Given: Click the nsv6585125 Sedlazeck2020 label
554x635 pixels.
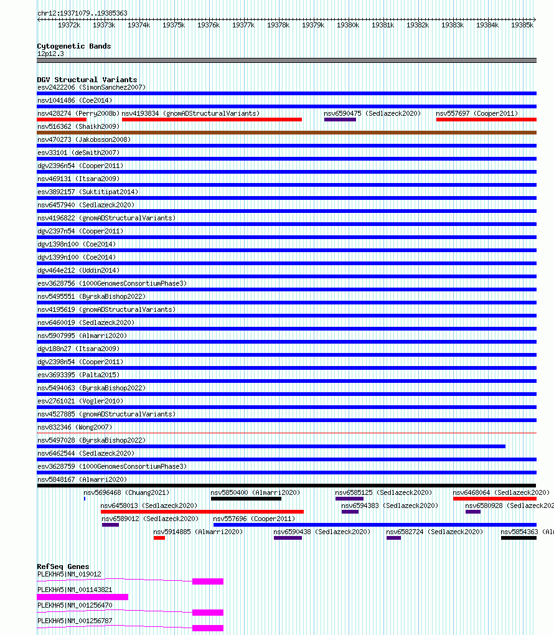Looking at the screenshot, I should click(383, 492).
